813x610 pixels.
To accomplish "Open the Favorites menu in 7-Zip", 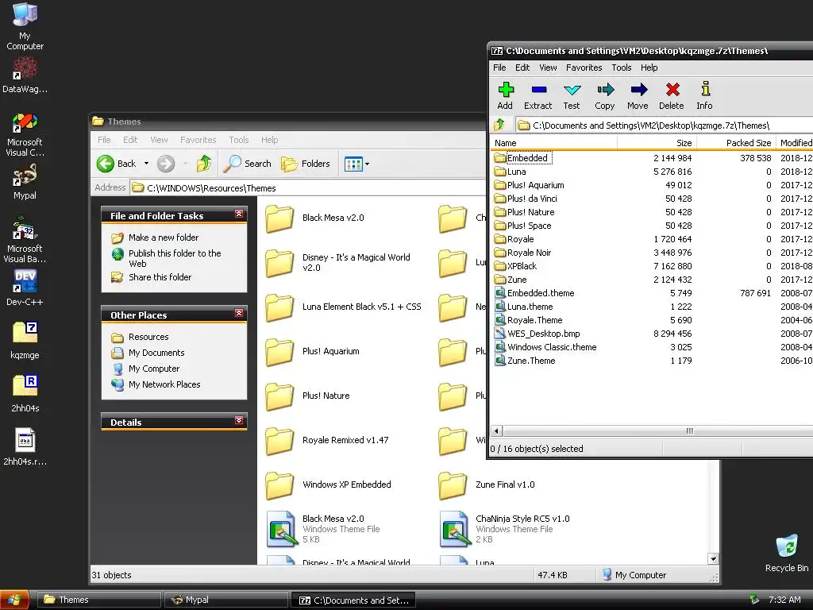I will tap(584, 68).
